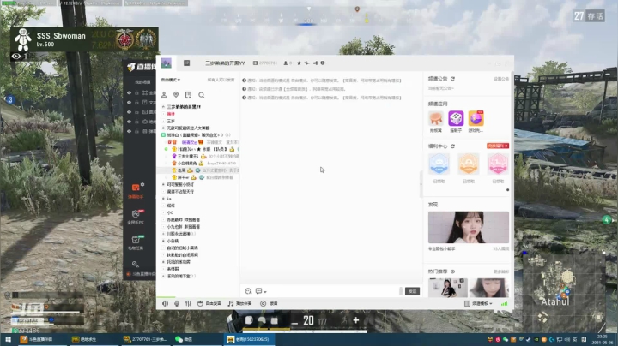
Task: Open the audio mixer settings icon
Action: tap(188, 303)
